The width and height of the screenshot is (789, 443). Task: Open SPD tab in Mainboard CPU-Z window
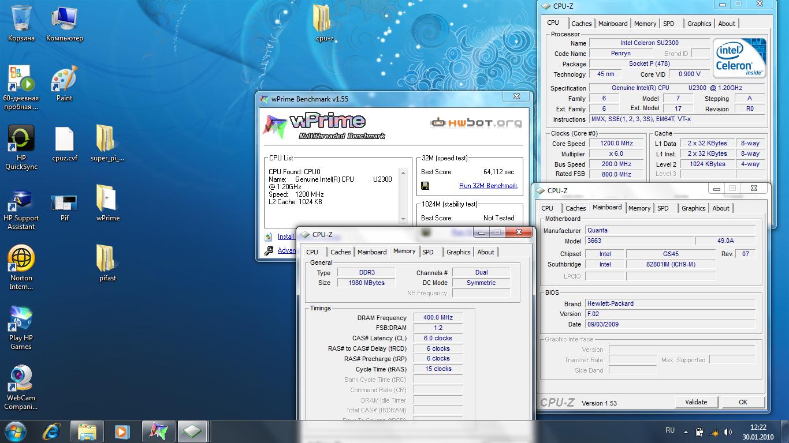point(663,208)
